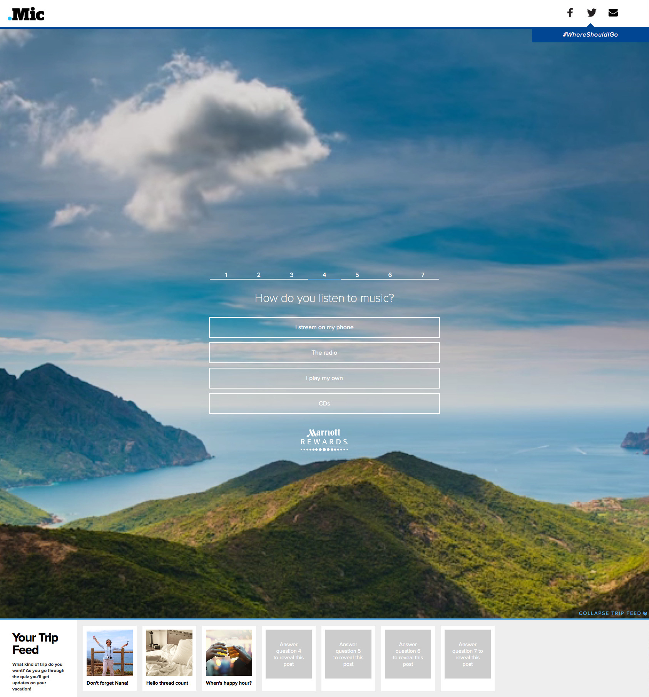The image size is (649, 697).
Task: Pick the "I play my own" answer
Action: point(324,378)
